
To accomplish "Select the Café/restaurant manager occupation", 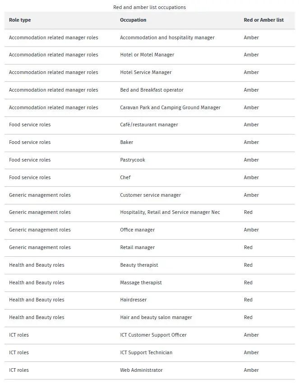I will coord(149,125).
